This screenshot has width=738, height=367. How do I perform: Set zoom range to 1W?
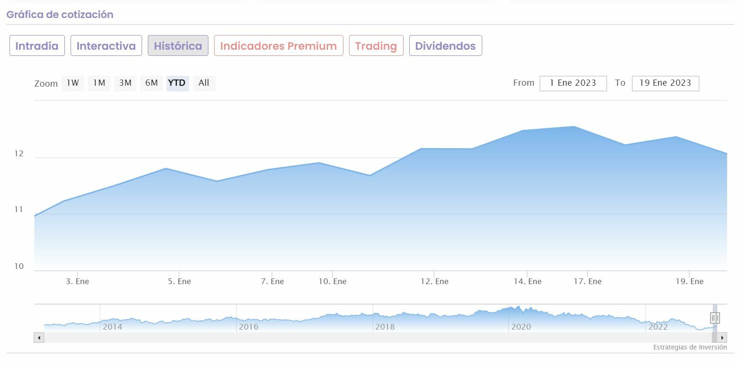(x=72, y=83)
